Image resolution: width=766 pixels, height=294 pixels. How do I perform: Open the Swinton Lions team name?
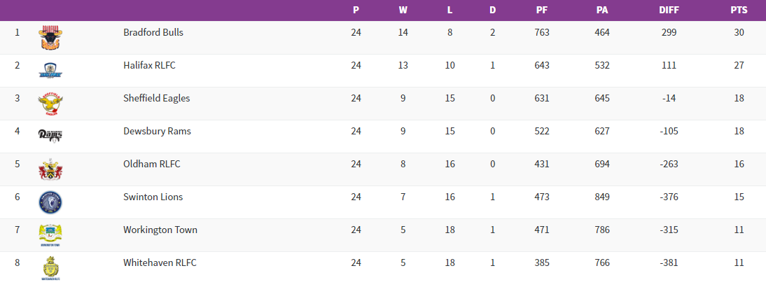tap(153, 197)
